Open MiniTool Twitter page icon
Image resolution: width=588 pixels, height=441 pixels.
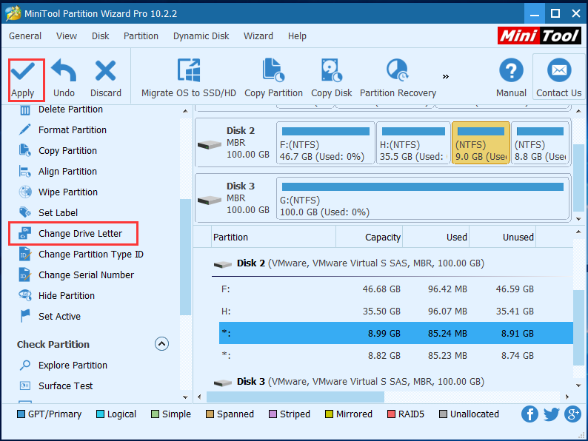pos(551,414)
